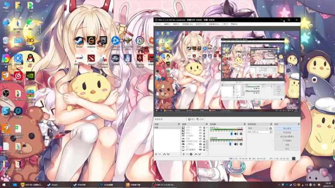Viewport: 335px width, 188px height.
Task: Start virtual camera button
Action: click(x=287, y=137)
